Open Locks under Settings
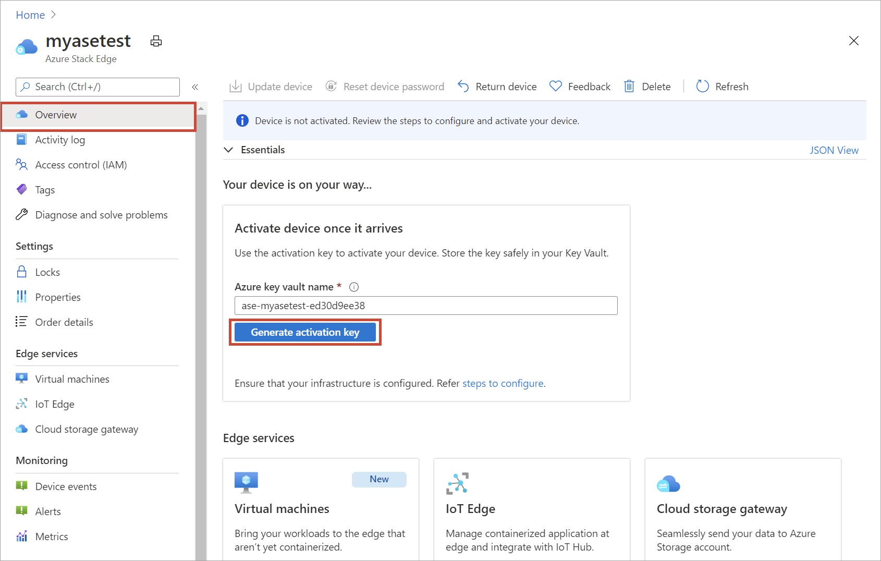Image resolution: width=881 pixels, height=561 pixels. click(x=47, y=272)
